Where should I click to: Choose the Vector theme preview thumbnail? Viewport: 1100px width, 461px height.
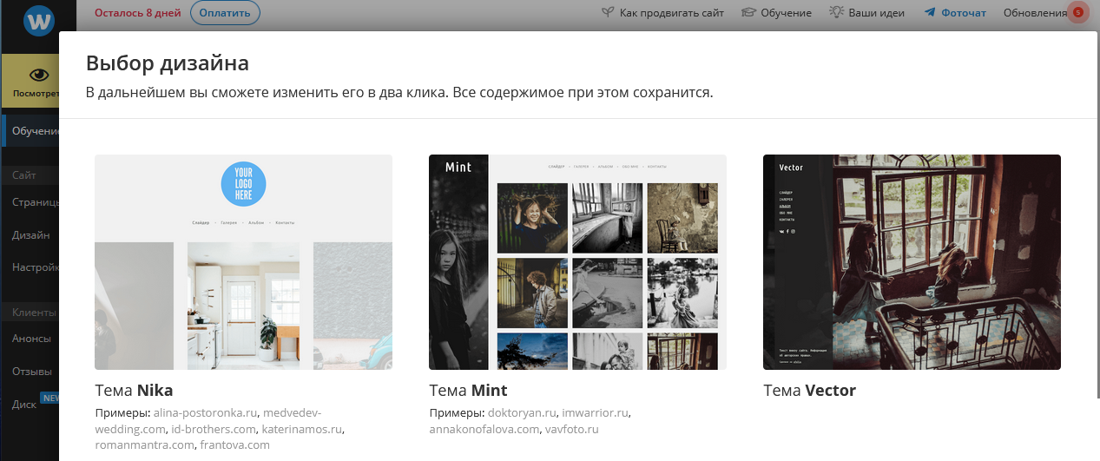[x=912, y=262]
